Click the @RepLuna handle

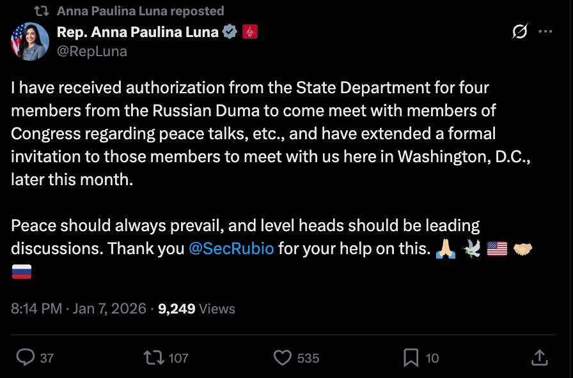(92, 51)
